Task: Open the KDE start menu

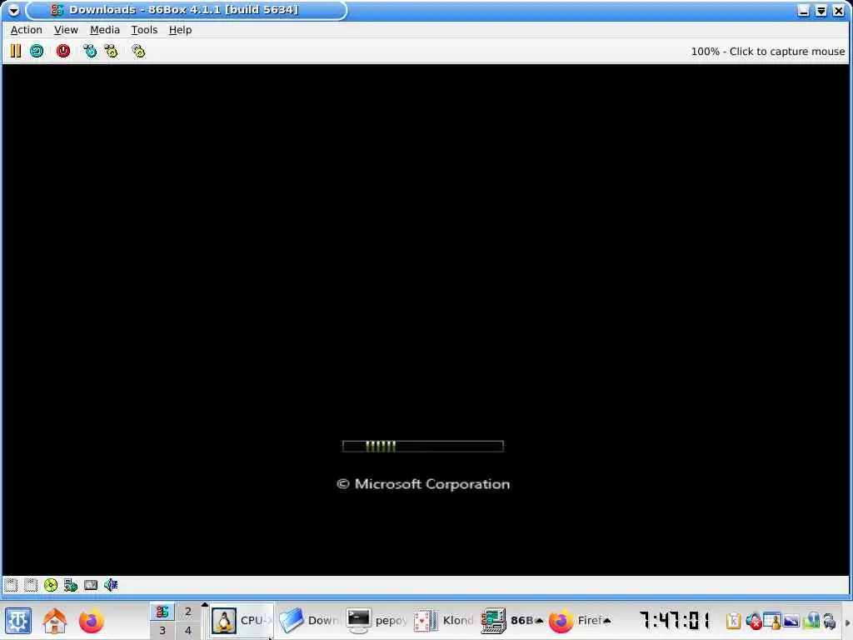Action: pyautogui.click(x=18, y=621)
